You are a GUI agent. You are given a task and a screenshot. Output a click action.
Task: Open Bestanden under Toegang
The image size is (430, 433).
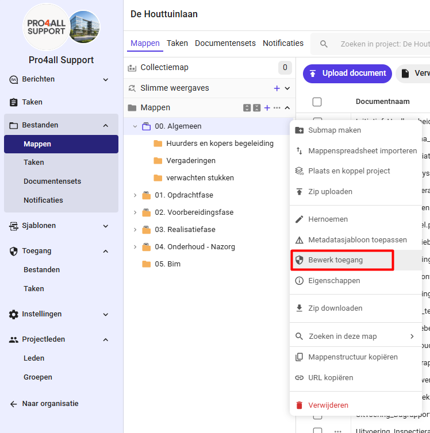point(42,270)
